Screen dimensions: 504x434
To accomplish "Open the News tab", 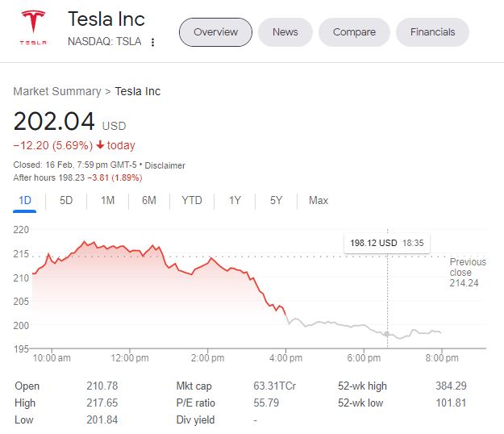I will [285, 32].
